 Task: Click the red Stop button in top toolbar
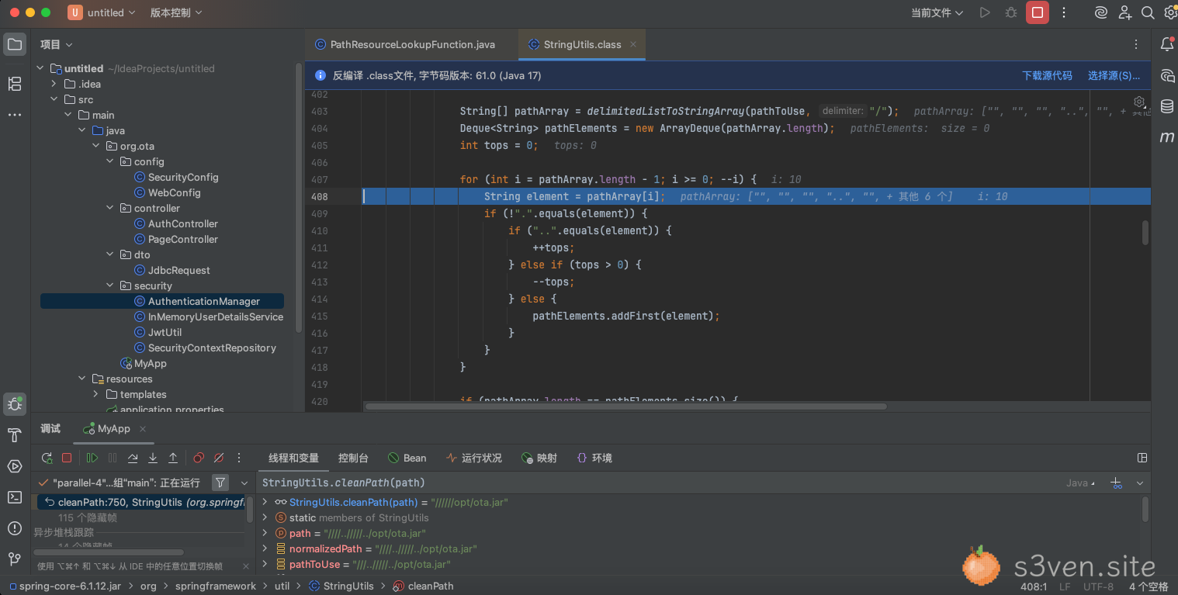coord(1038,12)
